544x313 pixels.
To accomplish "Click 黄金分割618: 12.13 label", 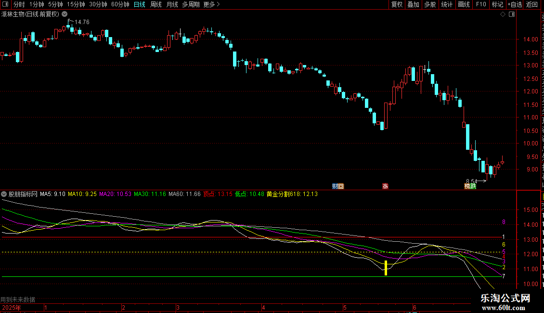I will click(292, 194).
